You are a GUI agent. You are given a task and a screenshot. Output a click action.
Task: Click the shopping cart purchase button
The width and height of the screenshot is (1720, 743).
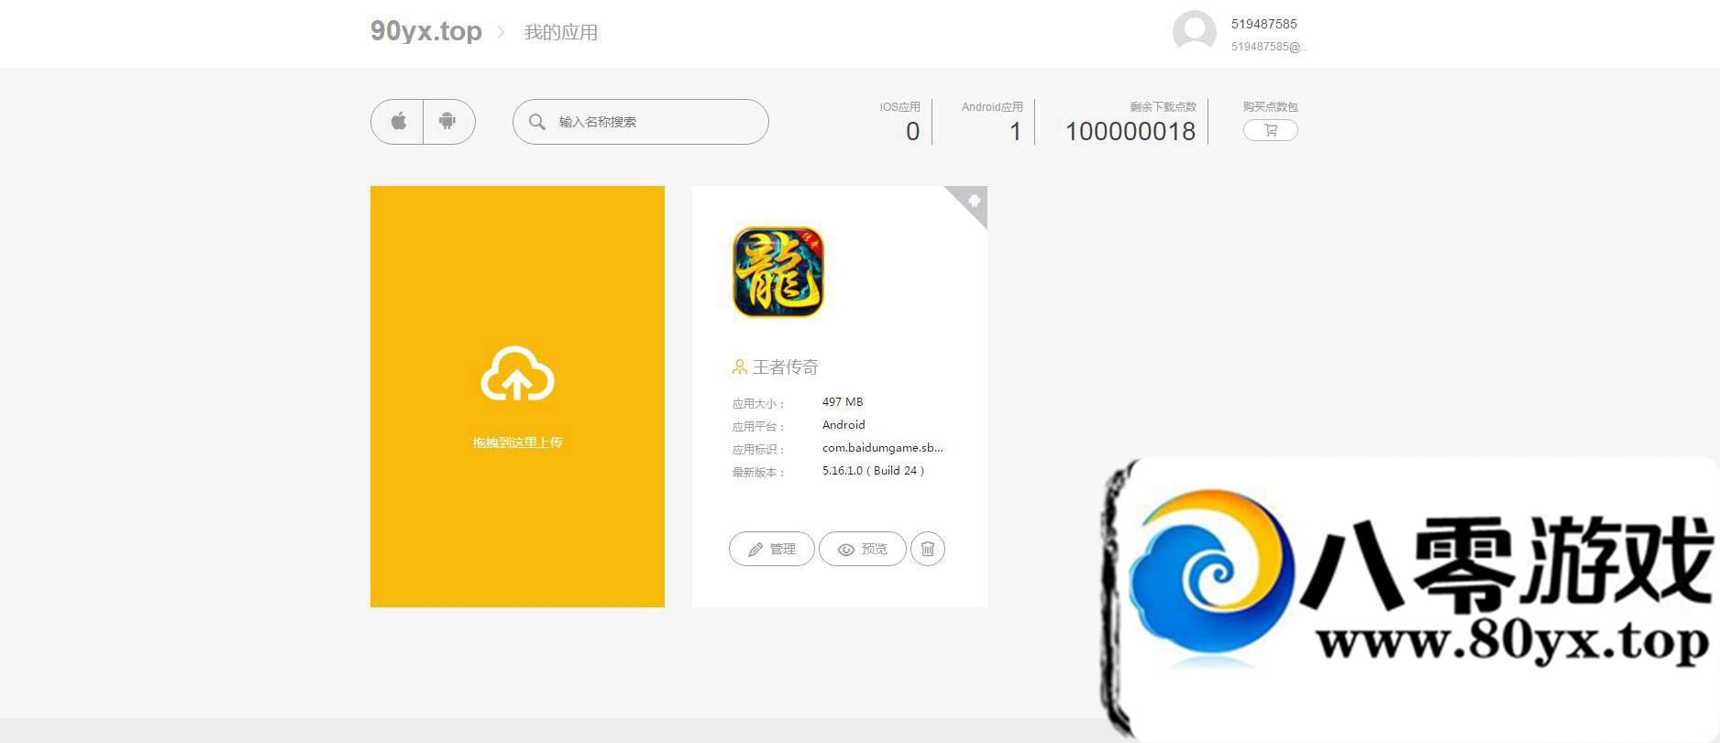pyautogui.click(x=1270, y=130)
